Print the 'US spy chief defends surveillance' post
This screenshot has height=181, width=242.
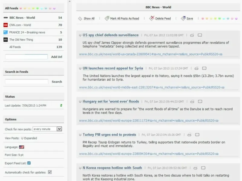192,35
